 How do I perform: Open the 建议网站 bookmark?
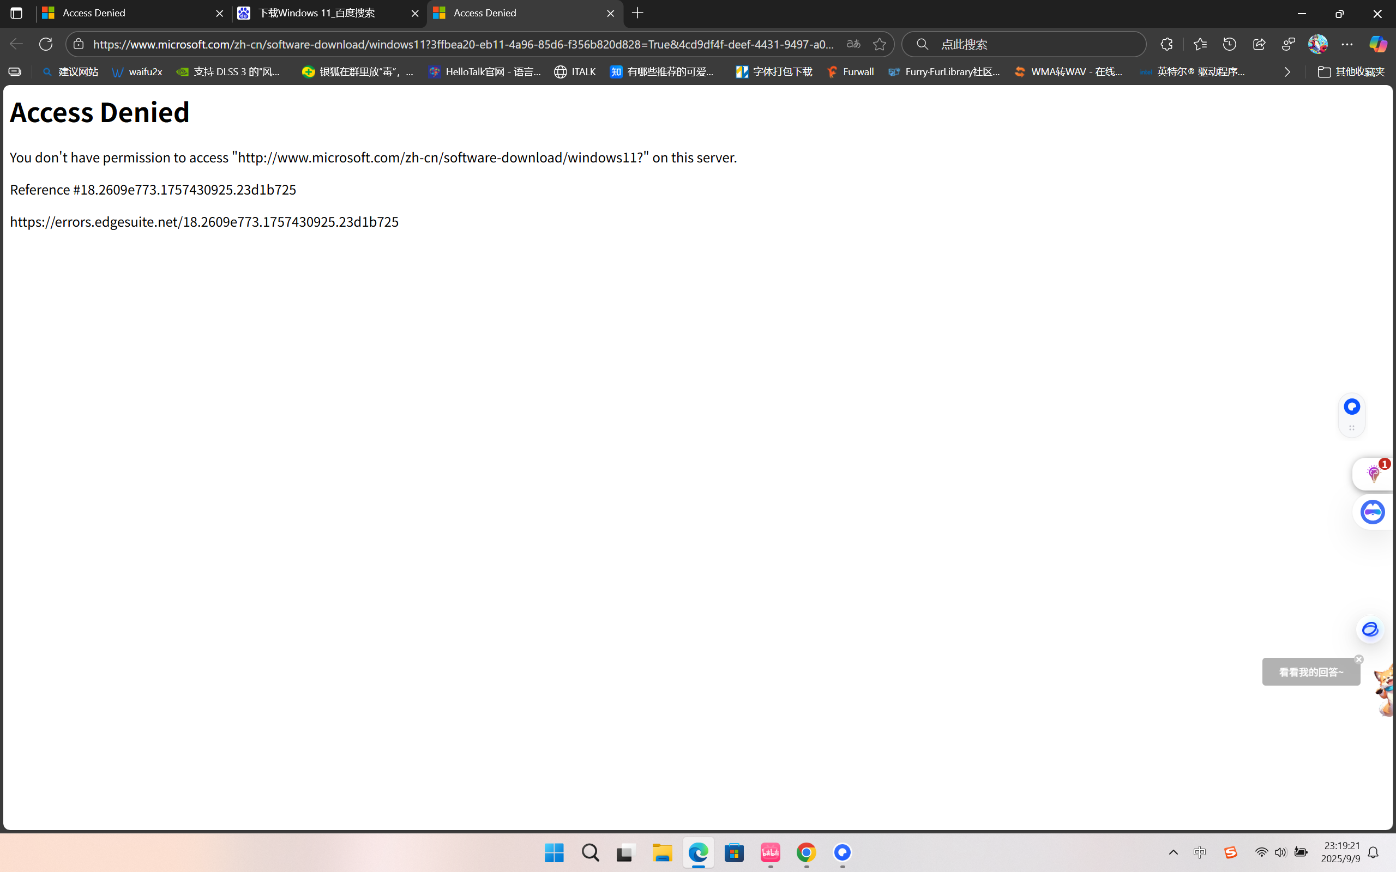(x=70, y=72)
